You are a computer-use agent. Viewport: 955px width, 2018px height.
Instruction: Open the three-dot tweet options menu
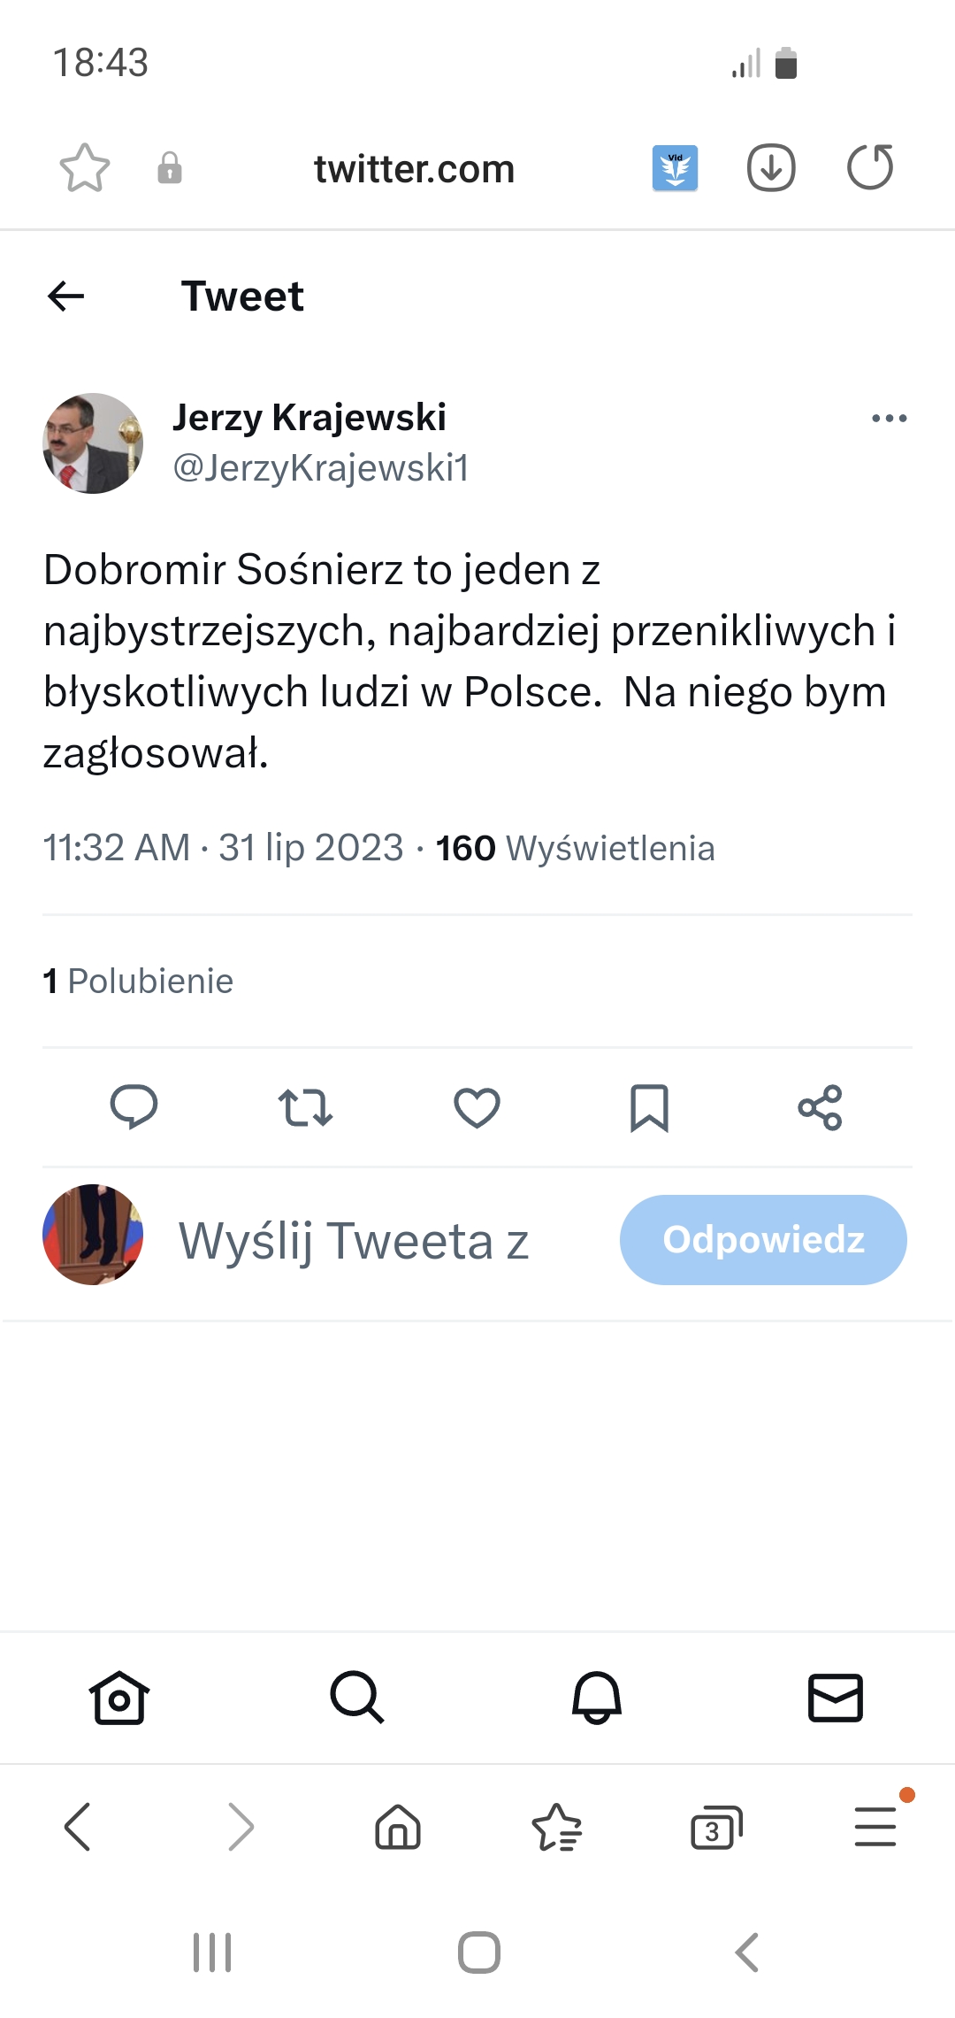point(889,419)
